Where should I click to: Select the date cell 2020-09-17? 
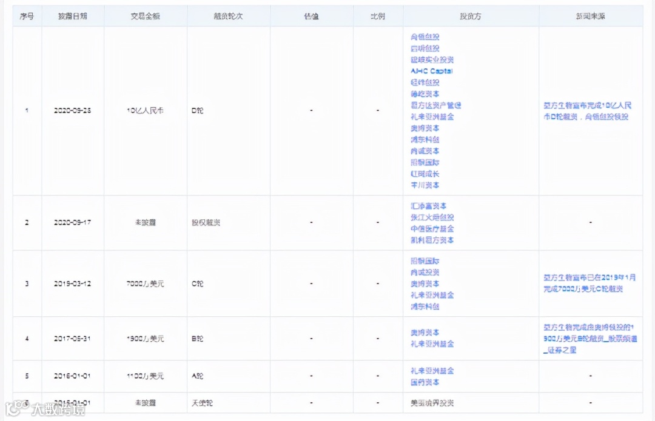pyautogui.click(x=73, y=222)
